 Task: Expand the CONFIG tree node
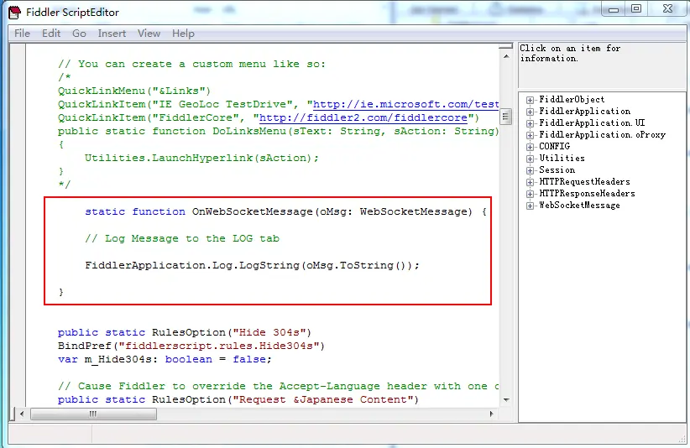[x=530, y=147]
